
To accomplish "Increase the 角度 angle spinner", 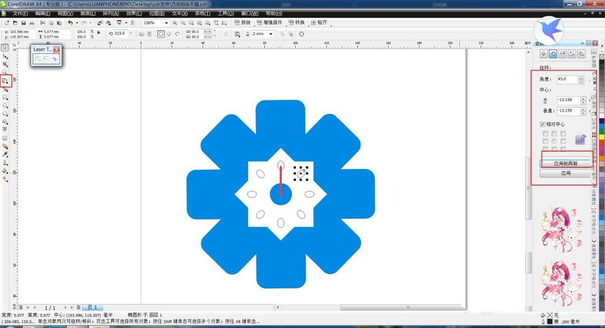I will pos(581,77).
